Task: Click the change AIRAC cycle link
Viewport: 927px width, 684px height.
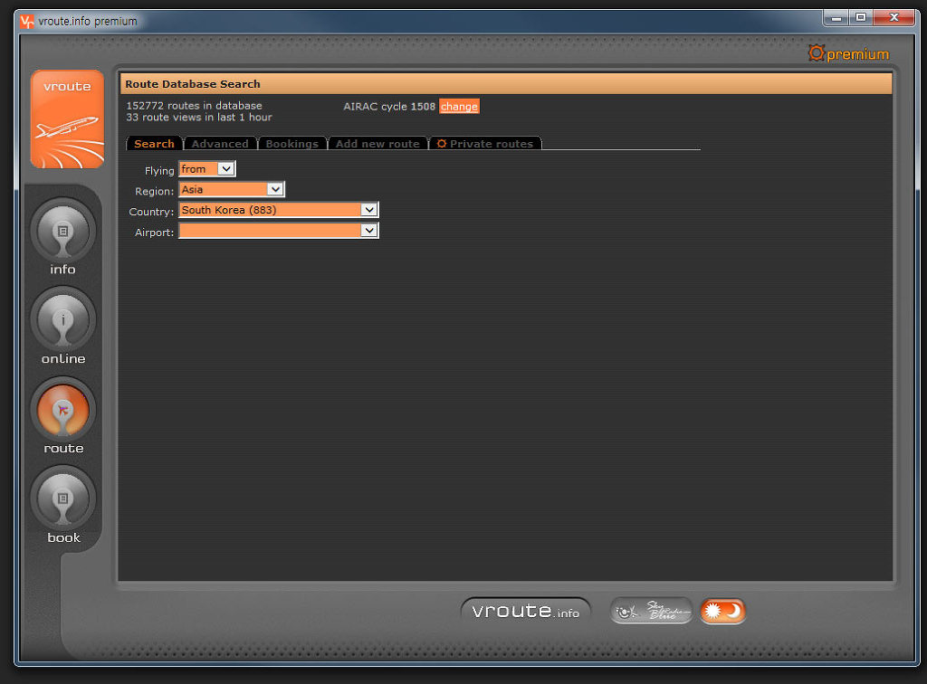Action: 459,107
